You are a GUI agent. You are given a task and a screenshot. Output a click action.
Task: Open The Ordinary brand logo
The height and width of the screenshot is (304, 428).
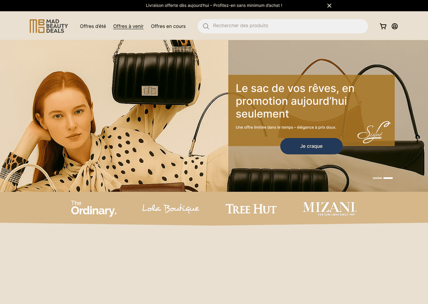point(94,208)
